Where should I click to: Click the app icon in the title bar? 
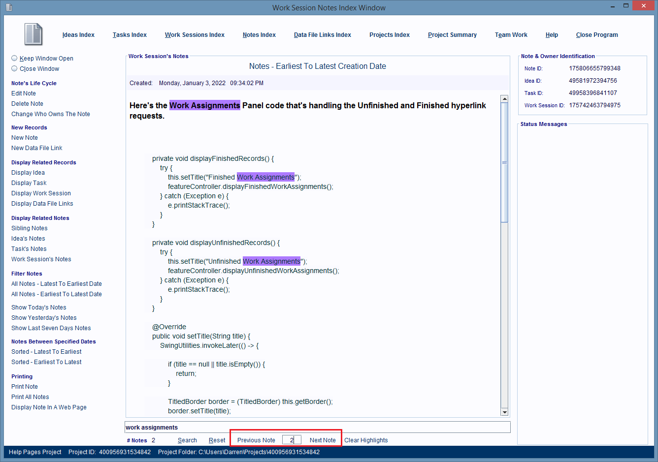pos(9,7)
